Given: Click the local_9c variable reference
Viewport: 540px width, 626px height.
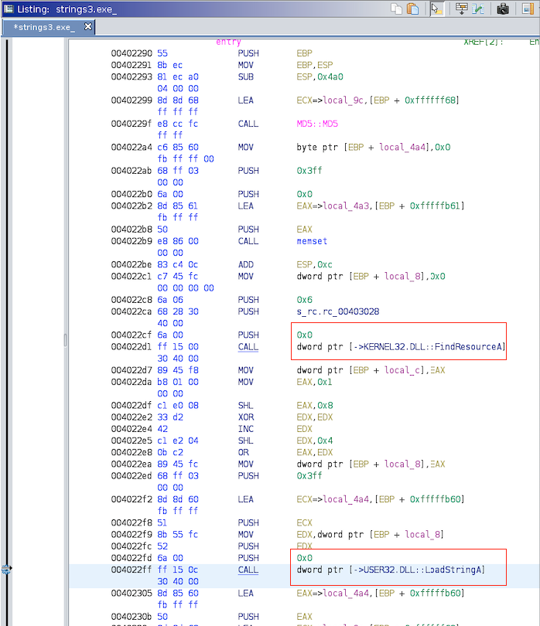Looking at the screenshot, I should click(343, 100).
